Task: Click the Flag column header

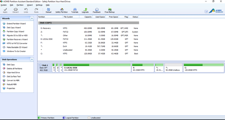Action: click(124, 17)
